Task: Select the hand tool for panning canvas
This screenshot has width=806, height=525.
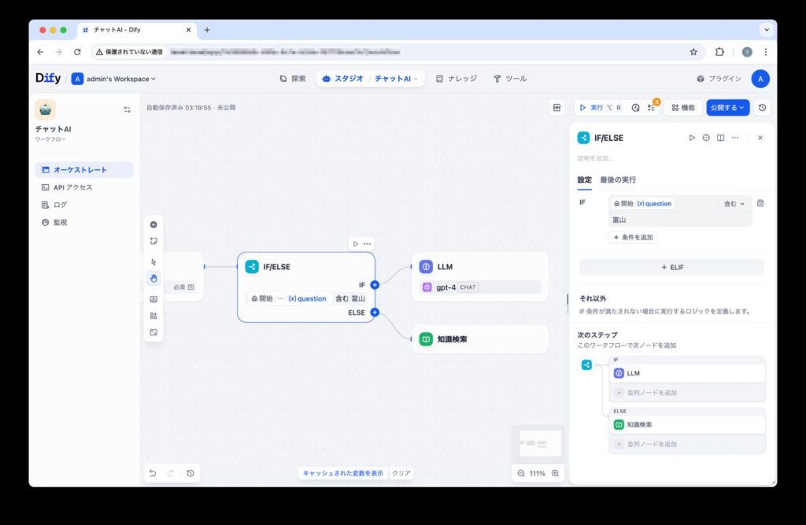Action: 153,279
